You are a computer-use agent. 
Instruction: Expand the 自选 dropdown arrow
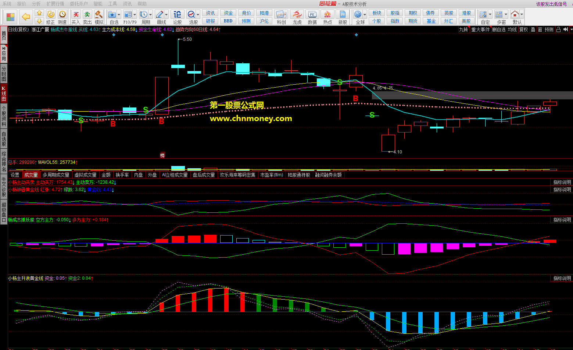119,15
